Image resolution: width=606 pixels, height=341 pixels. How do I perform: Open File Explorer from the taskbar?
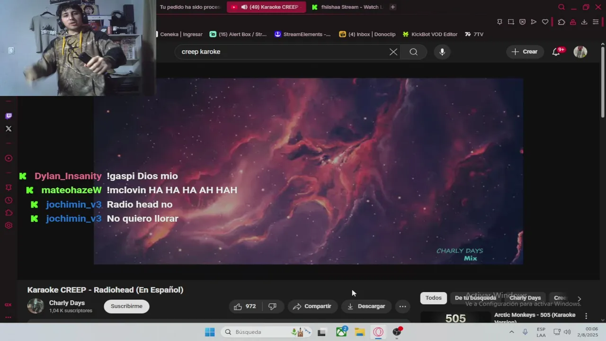pyautogui.click(x=360, y=332)
